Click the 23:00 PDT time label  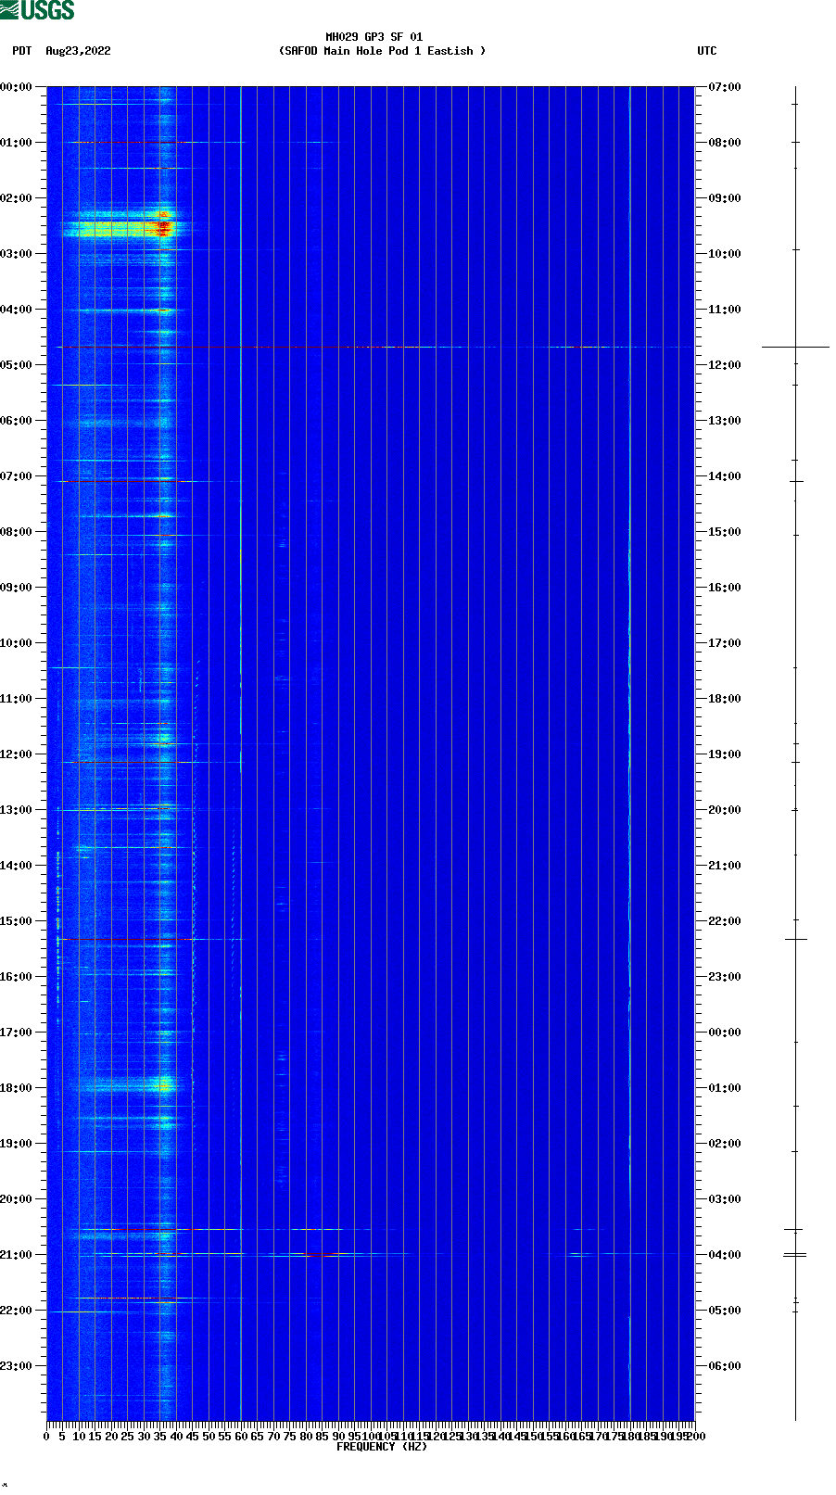[16, 1366]
